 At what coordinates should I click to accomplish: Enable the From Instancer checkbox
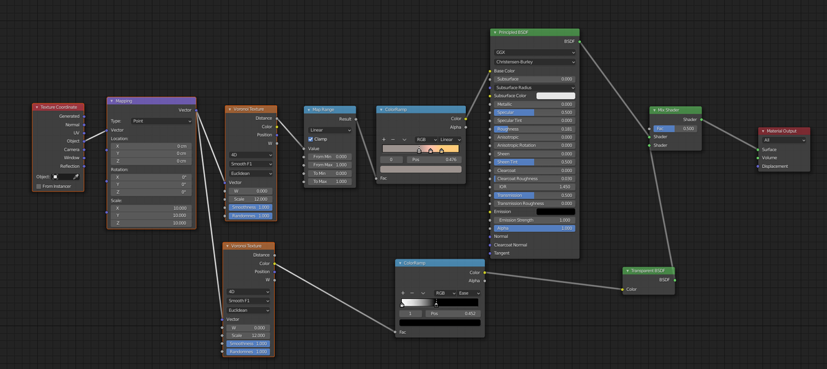(x=38, y=186)
